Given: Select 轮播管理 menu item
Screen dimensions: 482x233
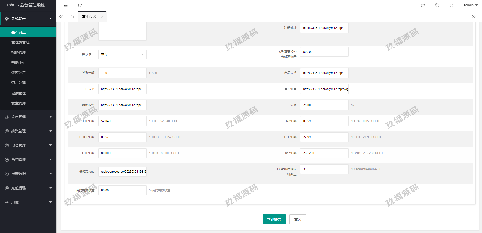Looking at the screenshot, I should coord(19,93).
